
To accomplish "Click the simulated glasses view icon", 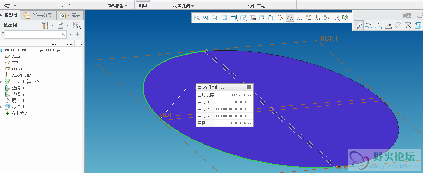I will pos(345,18).
